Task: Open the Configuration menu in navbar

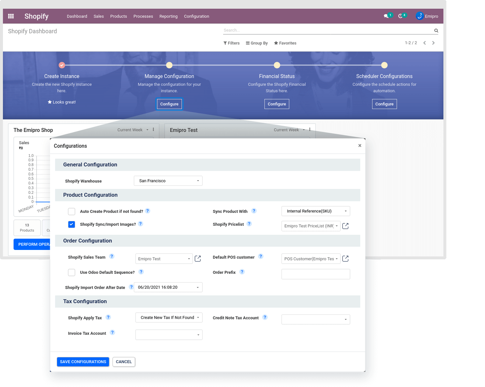Action: (x=196, y=16)
